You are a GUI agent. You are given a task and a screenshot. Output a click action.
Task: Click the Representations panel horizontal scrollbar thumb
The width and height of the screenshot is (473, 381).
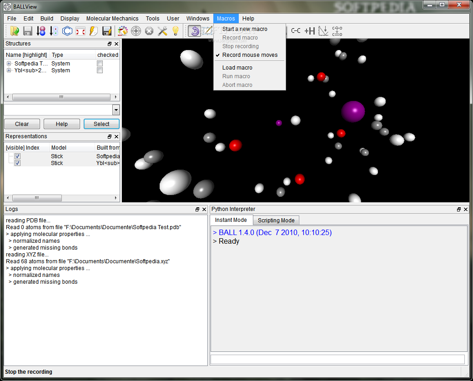coord(37,198)
